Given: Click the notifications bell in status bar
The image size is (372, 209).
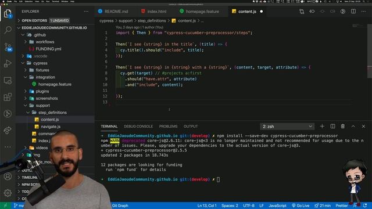Looking at the screenshot, I should (365, 206).
